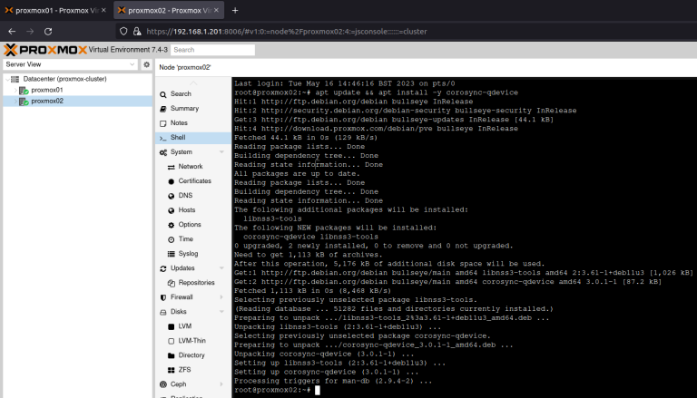
Task: Click the Node 'proxmox02' header text
Action: [185, 67]
